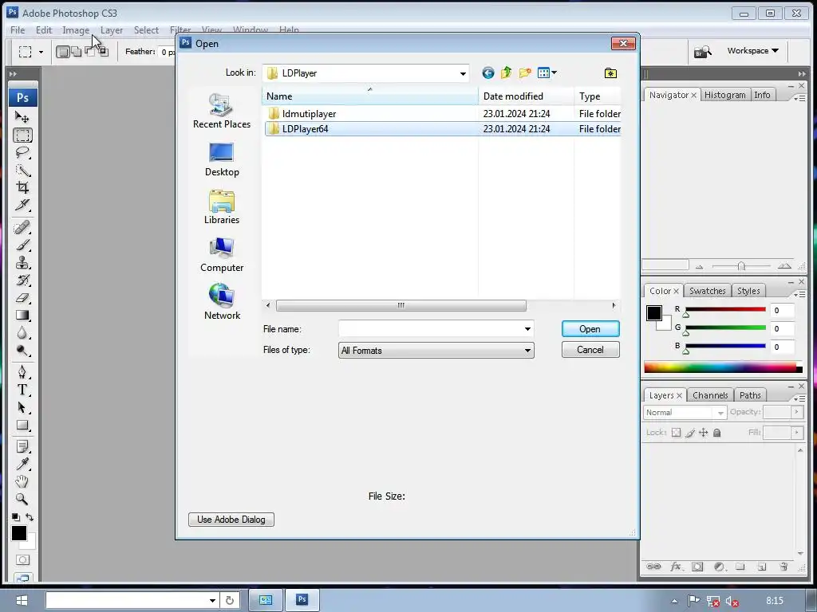Open the Windows taskbar address dropdown
This screenshot has height=612, width=817.
pyautogui.click(x=212, y=600)
